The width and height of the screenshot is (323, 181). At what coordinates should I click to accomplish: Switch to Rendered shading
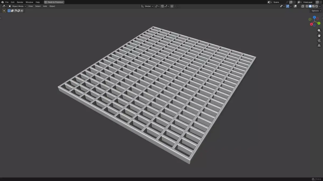(317, 6)
